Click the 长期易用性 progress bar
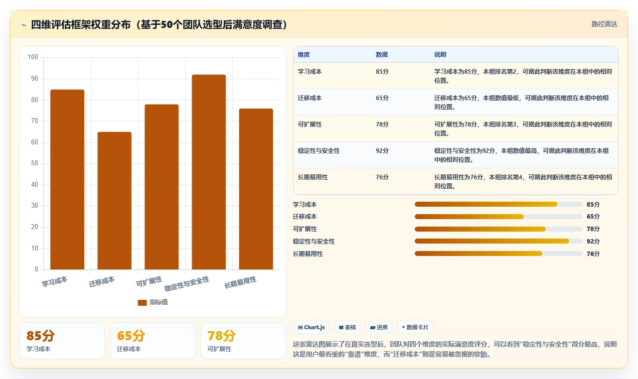 pos(498,253)
